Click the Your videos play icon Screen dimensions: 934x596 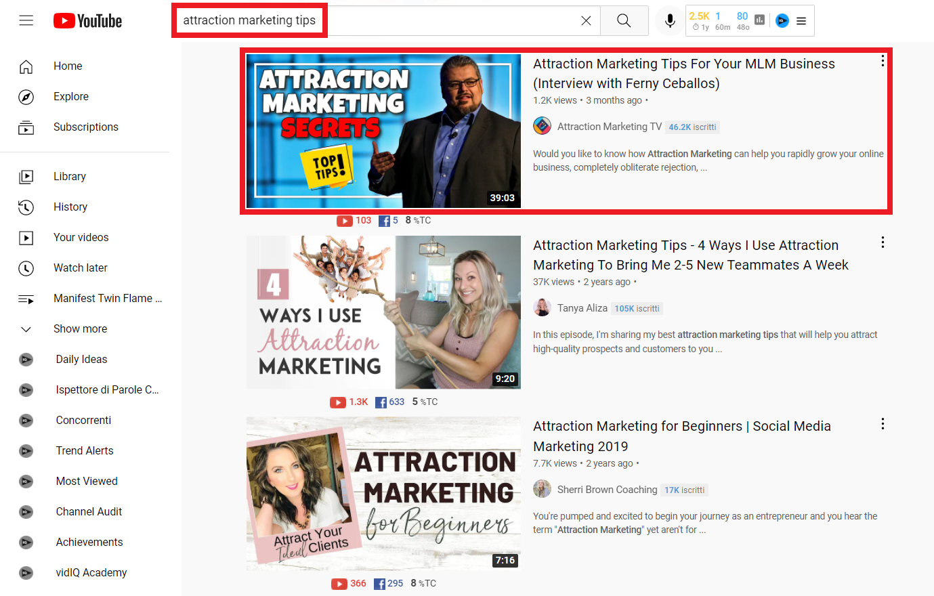point(26,238)
